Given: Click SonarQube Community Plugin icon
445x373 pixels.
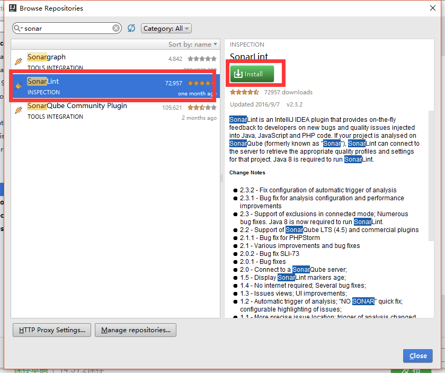Looking at the screenshot, I should [x=19, y=110].
